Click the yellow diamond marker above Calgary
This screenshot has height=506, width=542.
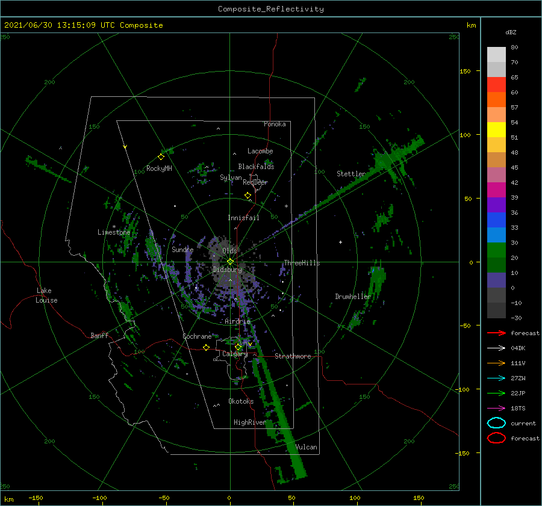tap(238, 347)
